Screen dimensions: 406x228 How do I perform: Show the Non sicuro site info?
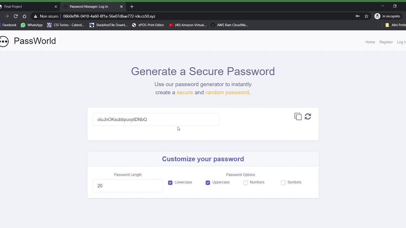46,16
